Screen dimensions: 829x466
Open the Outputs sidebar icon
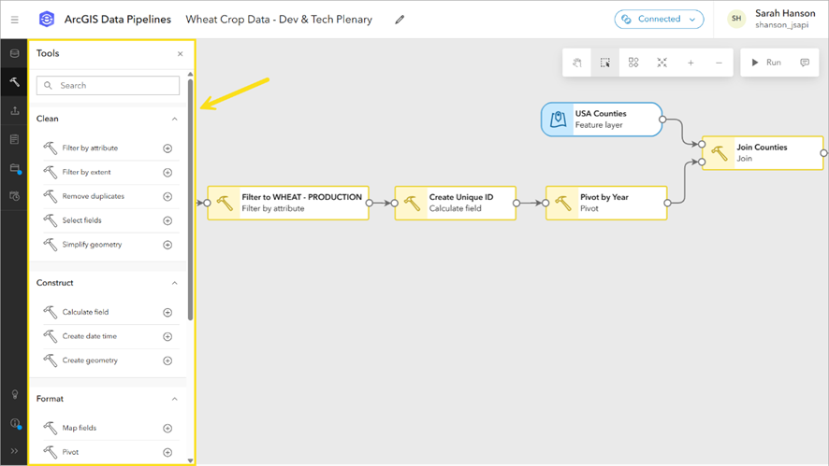14,111
